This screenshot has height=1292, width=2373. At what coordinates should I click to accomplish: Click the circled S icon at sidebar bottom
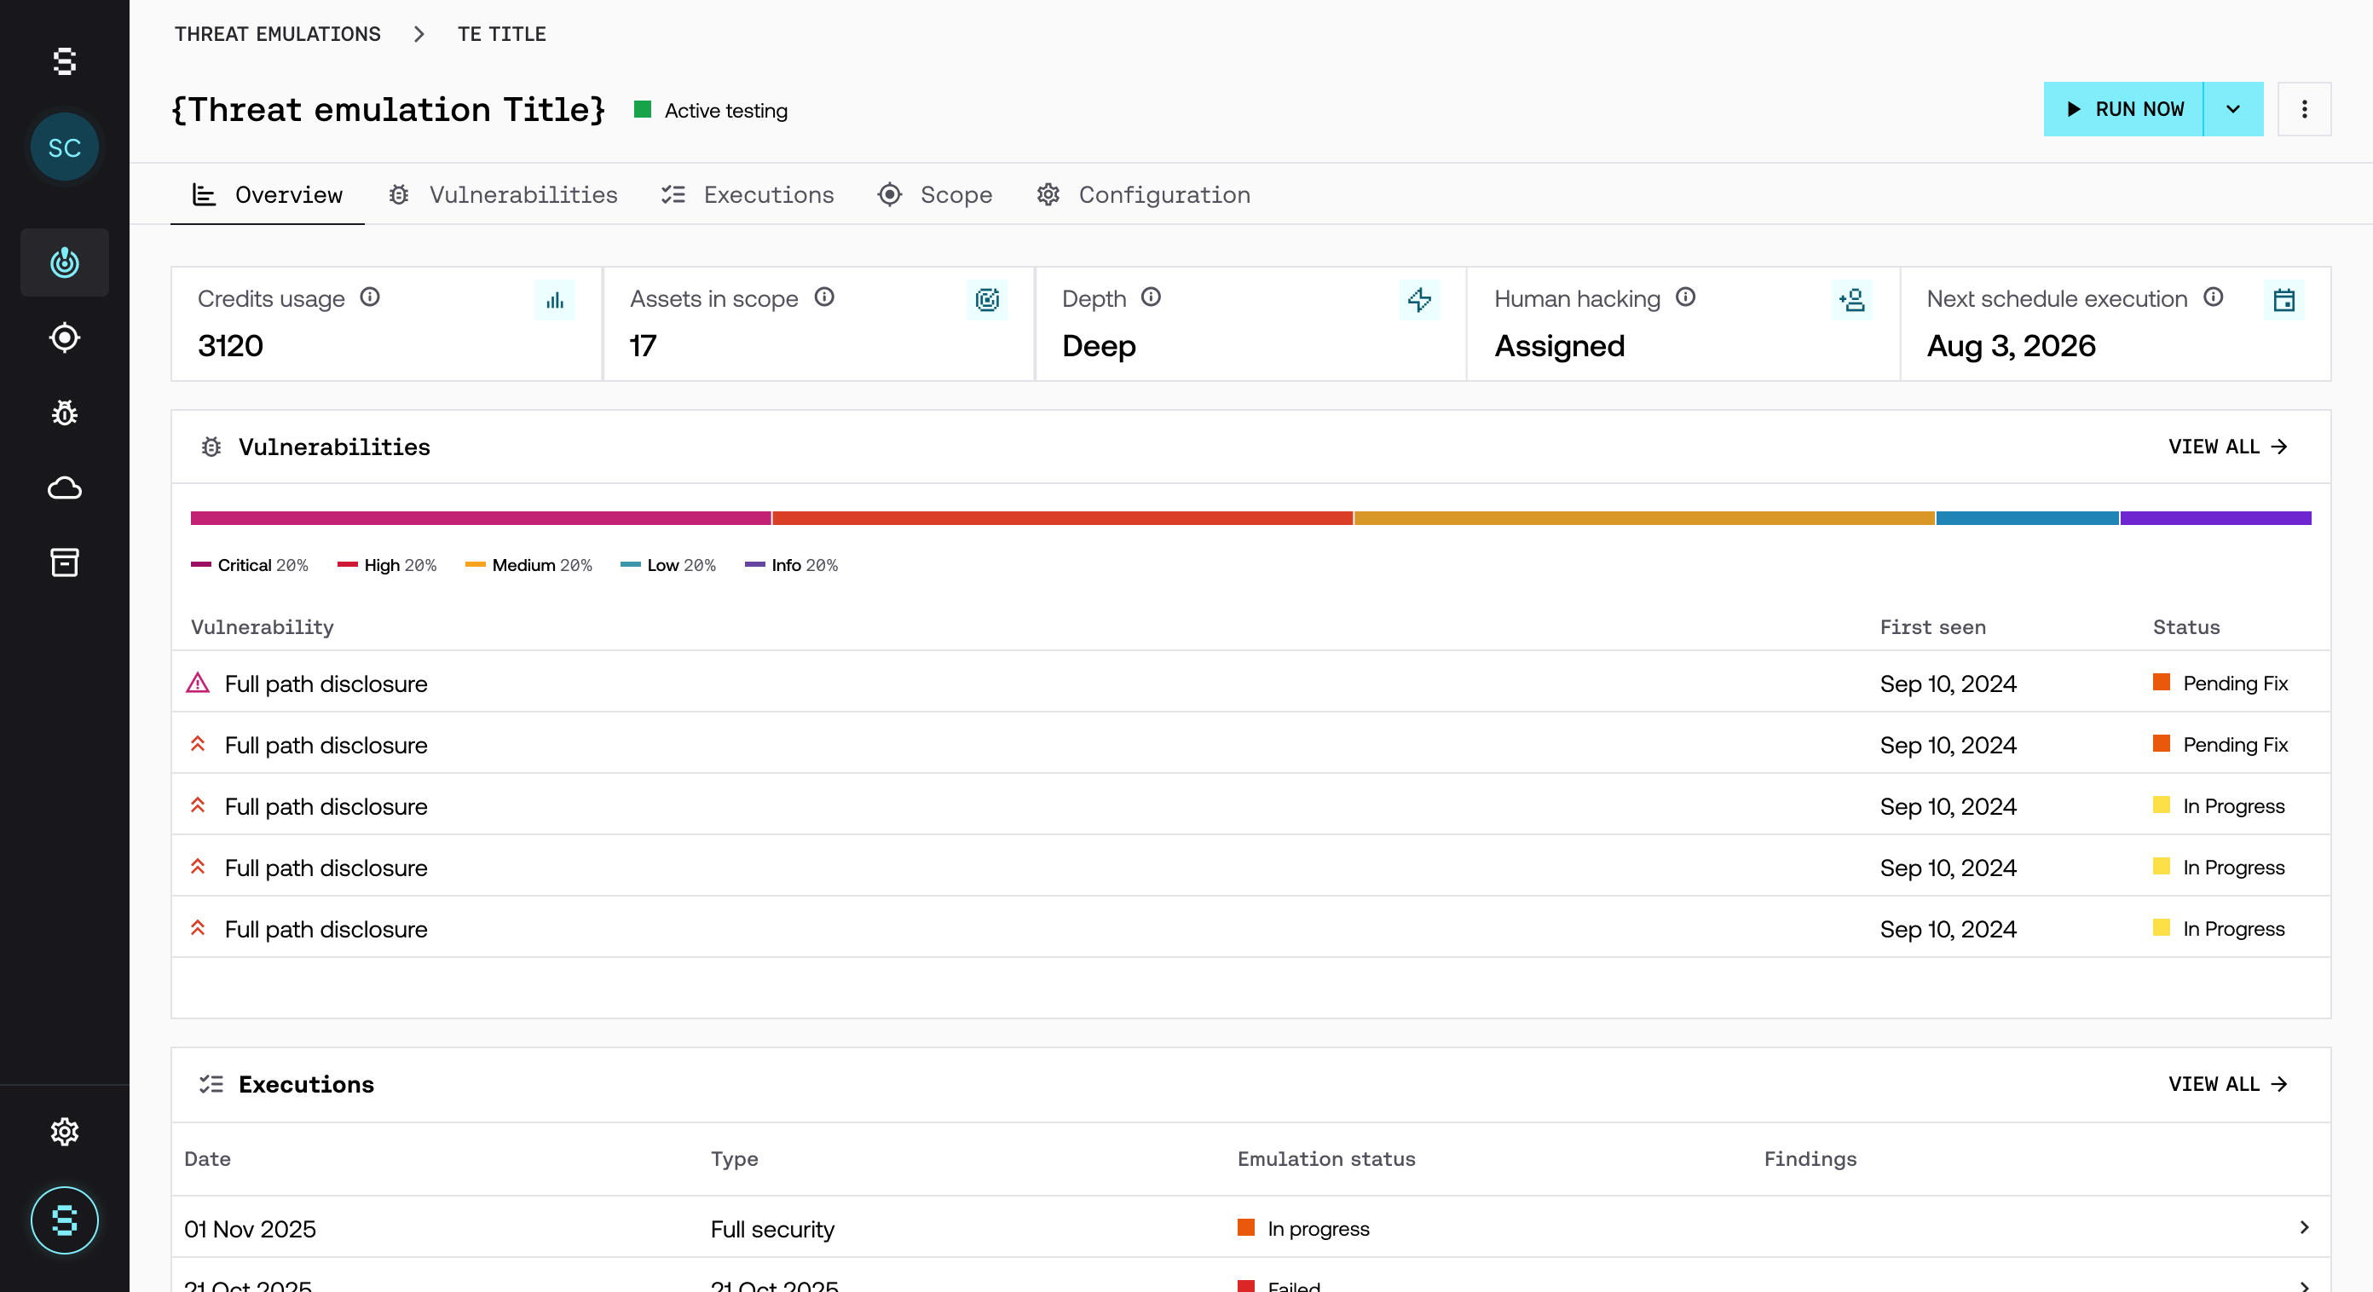[65, 1220]
